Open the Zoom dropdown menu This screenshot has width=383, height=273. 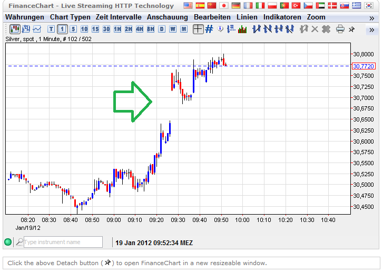point(316,17)
